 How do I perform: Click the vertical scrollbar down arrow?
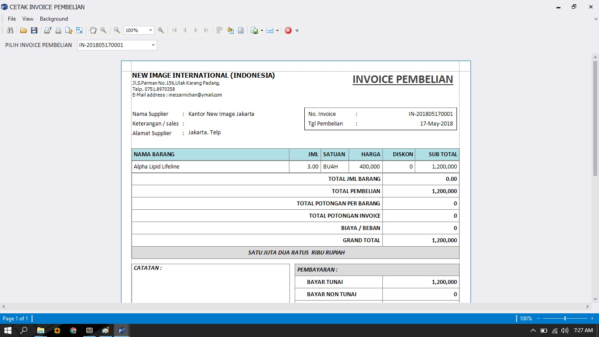pyautogui.click(x=595, y=299)
